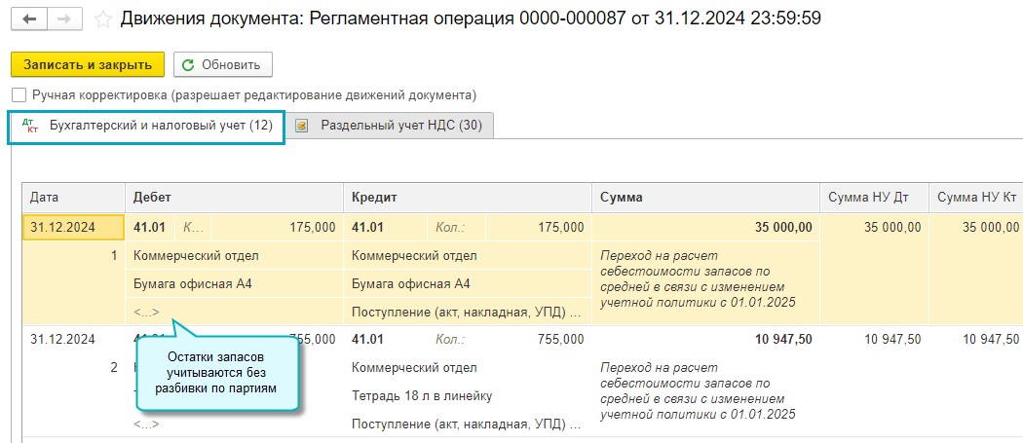Expand the <...> in second row debit
The image size is (1023, 443).
[146, 425]
